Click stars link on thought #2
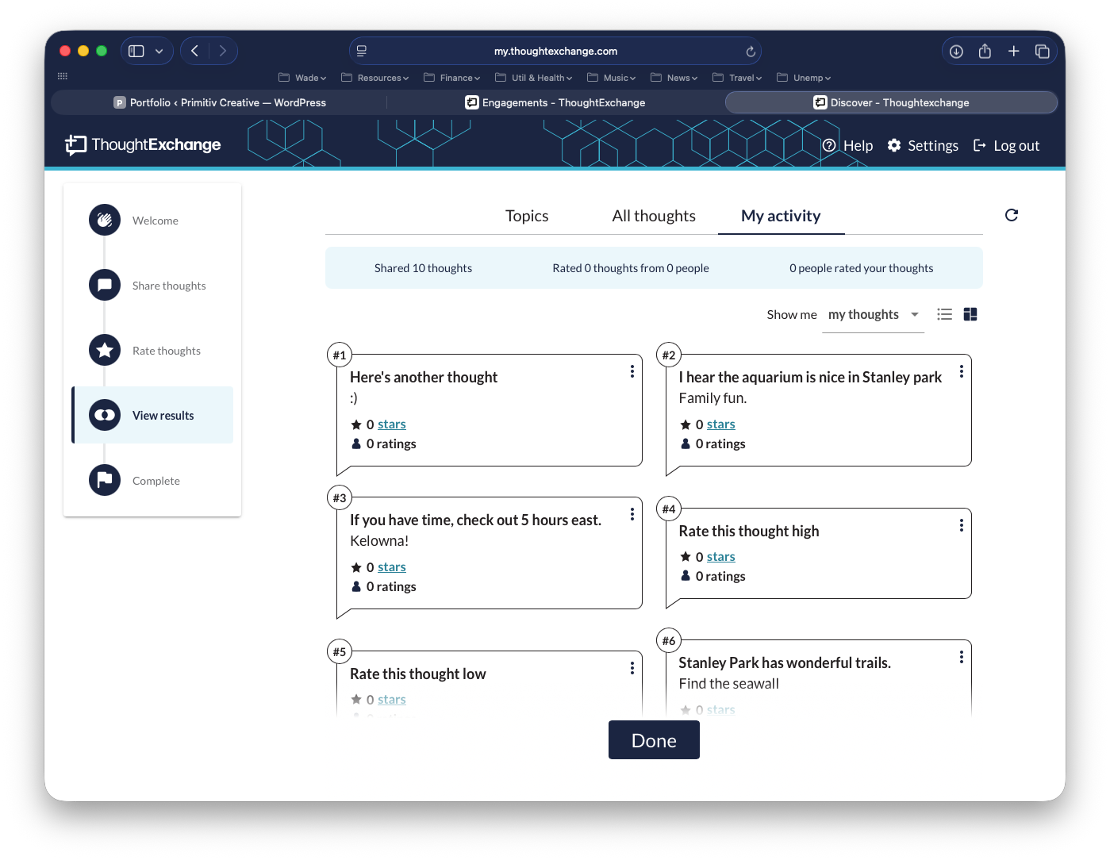The height and width of the screenshot is (860, 1110). coord(720,424)
